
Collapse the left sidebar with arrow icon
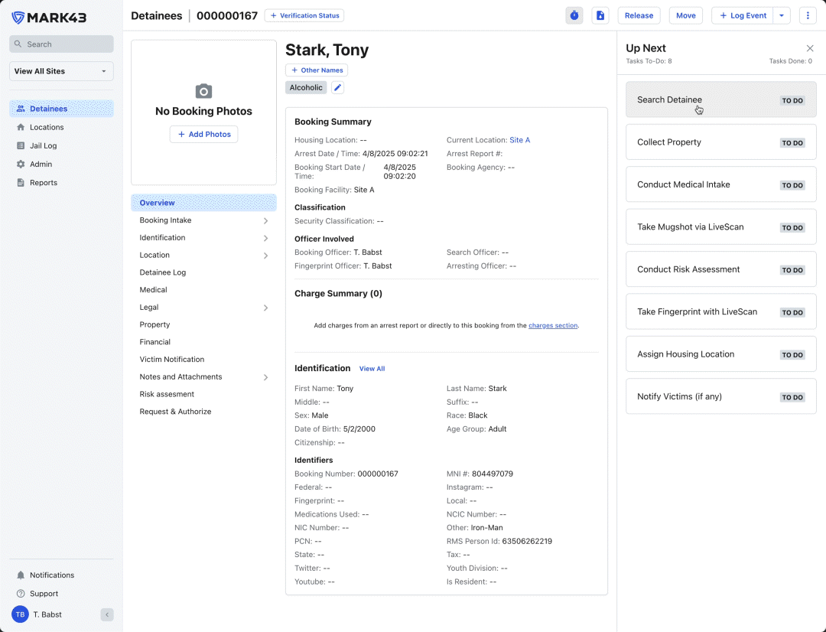tap(107, 614)
